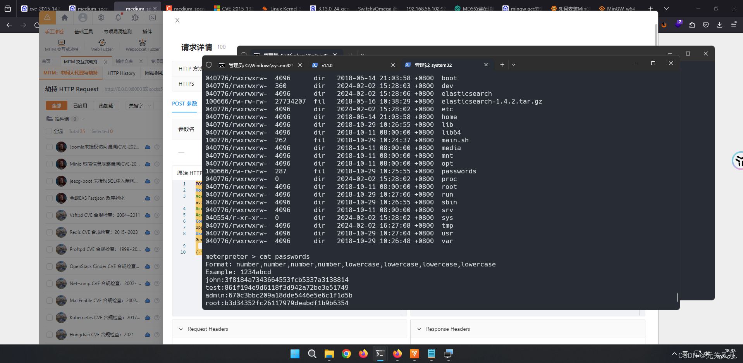Viewport: 743px width, 363px height.
Task: Open the console terminal icon in Yakit
Action: 153,17
